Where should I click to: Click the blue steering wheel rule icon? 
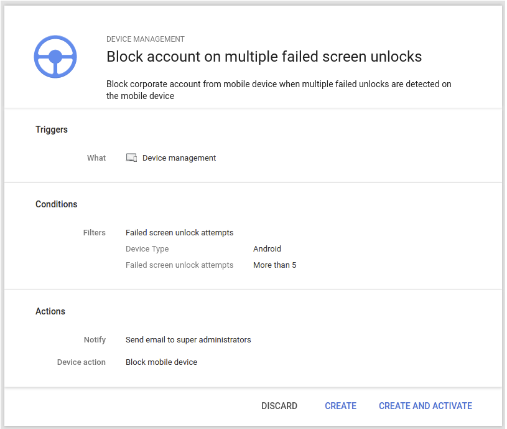coord(55,57)
